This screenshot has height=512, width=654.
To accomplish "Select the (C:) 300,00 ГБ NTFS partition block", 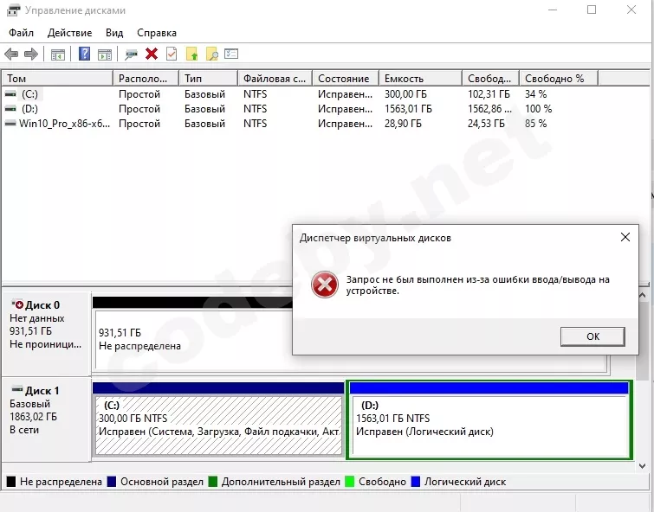I will (x=218, y=420).
